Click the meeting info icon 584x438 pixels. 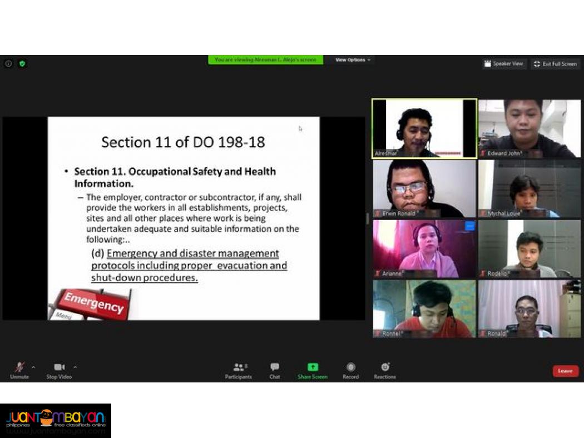[8, 63]
